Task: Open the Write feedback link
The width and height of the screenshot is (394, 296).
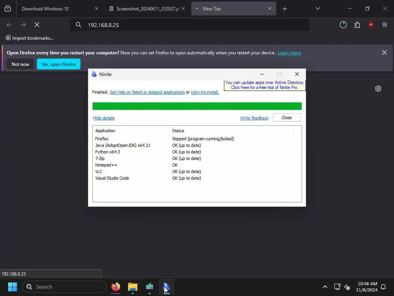Action: point(254,118)
